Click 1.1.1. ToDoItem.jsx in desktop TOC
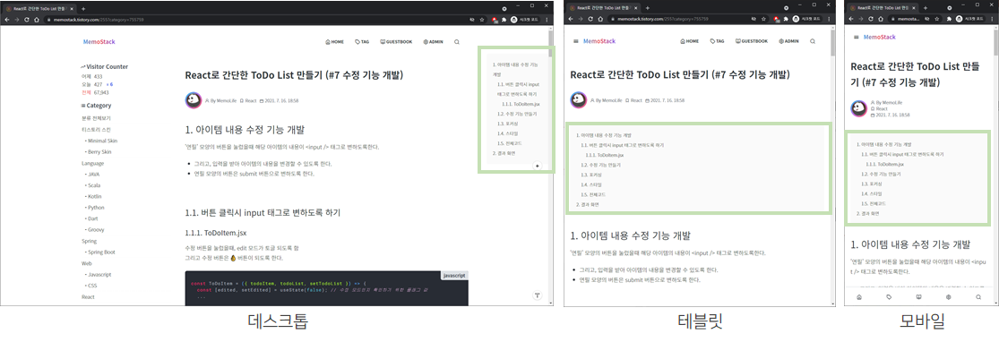 [521, 103]
